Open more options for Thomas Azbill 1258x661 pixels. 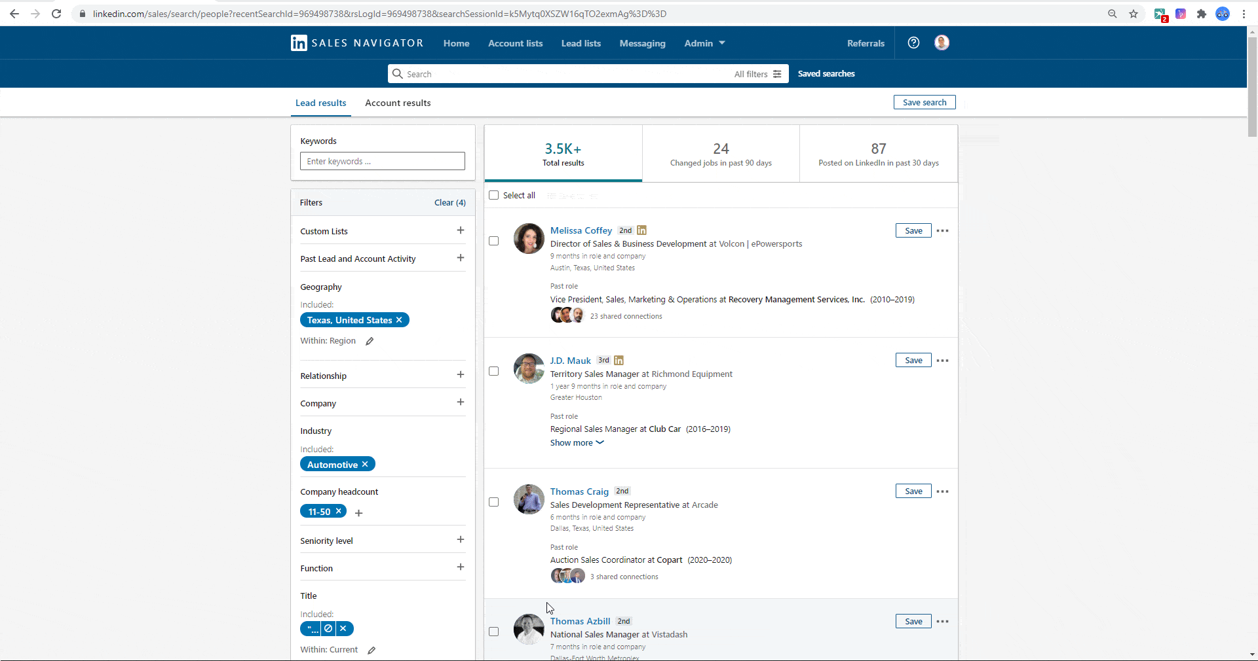pyautogui.click(x=942, y=622)
